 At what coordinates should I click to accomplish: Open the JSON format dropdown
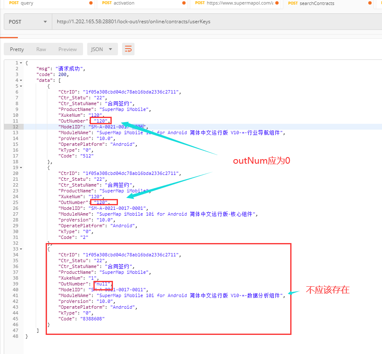coord(102,49)
